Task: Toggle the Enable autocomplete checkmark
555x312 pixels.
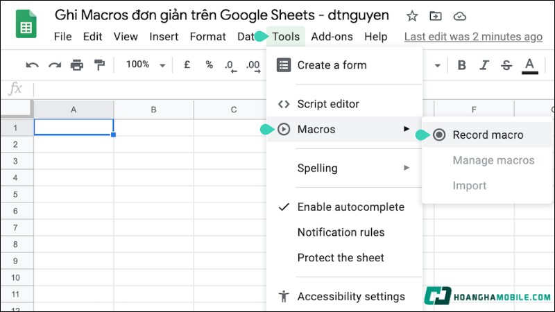Action: (284, 207)
